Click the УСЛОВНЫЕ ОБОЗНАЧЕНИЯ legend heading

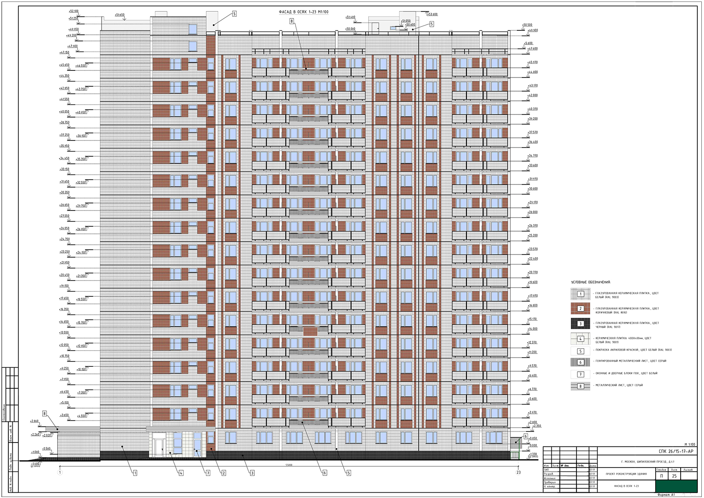click(x=591, y=282)
